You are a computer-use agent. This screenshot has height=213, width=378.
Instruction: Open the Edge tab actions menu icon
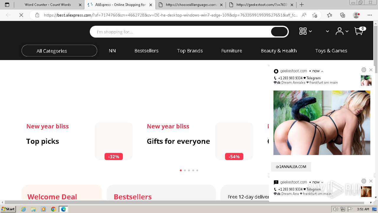coord(7,5)
